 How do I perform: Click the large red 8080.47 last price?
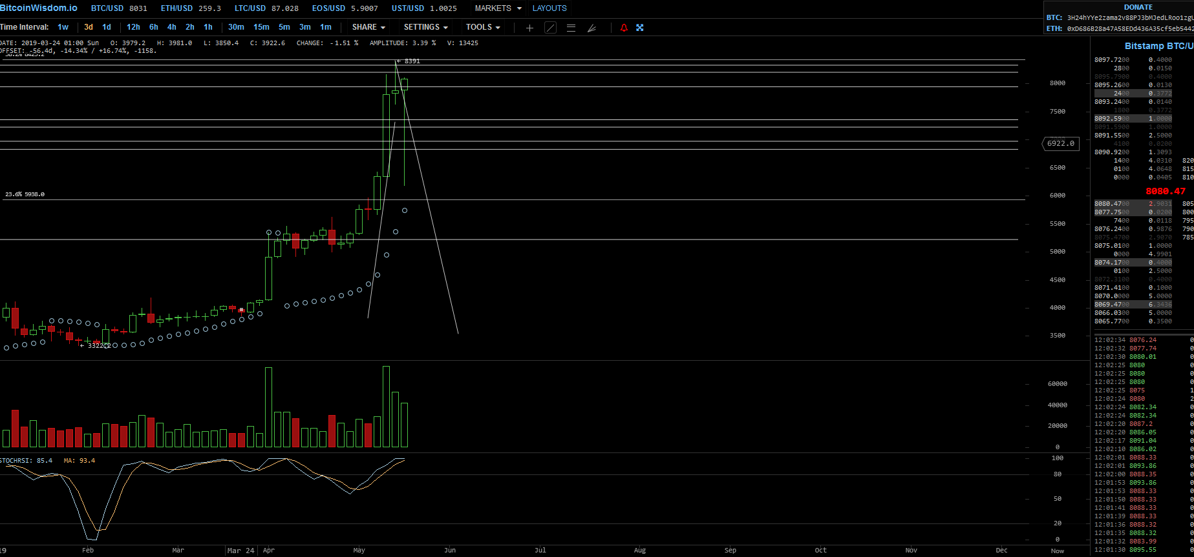(x=1166, y=191)
